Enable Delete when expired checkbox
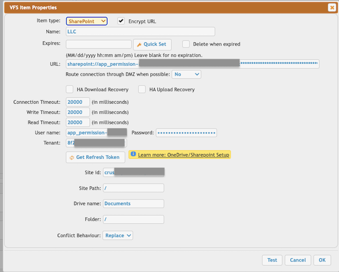 [186, 44]
